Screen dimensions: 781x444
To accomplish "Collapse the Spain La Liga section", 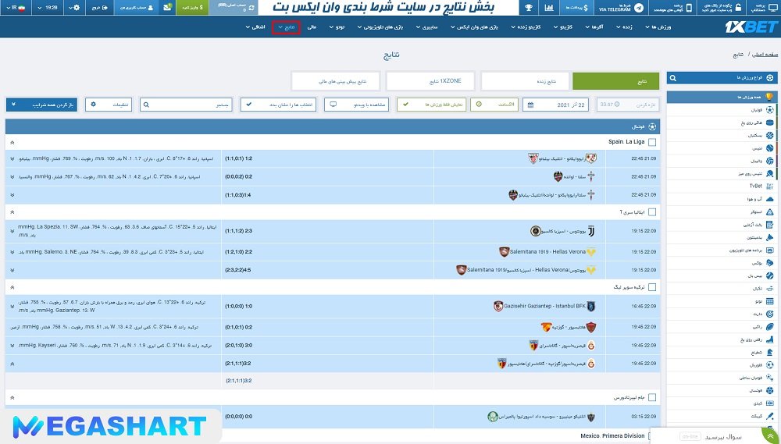I will tap(12, 143).
